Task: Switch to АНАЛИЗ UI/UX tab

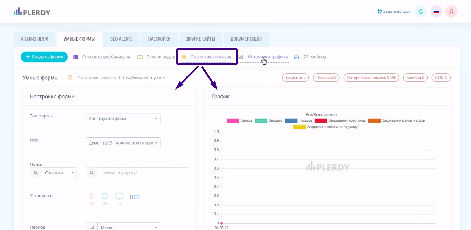Action: (x=34, y=39)
